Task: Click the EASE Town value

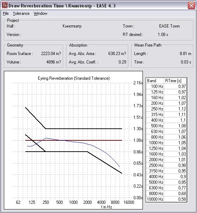Action: 169,26
